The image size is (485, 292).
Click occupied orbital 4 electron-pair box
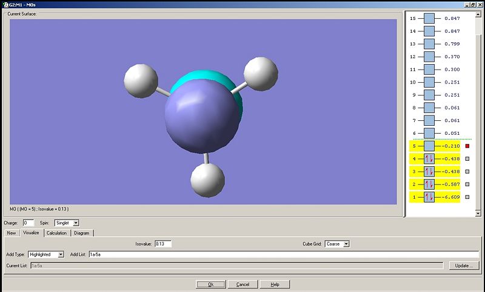[x=429, y=159]
